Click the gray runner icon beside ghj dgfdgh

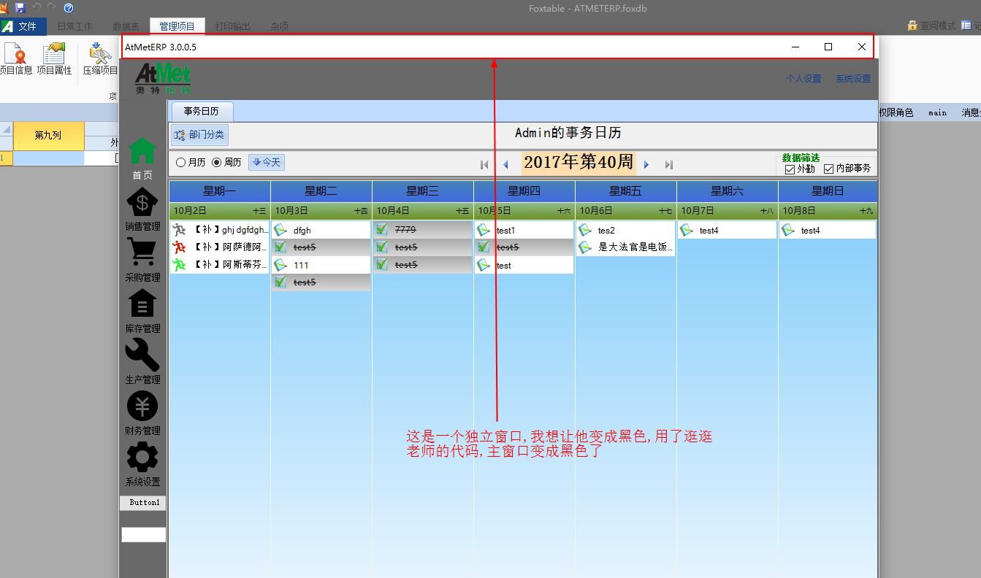[x=180, y=230]
